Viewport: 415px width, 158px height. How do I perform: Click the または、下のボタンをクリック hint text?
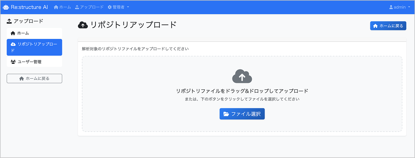(x=242, y=99)
